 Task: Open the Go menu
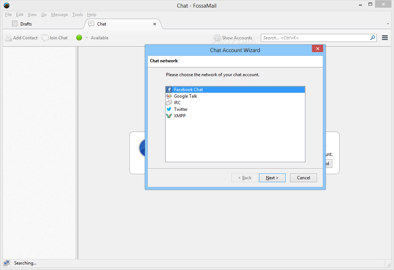(x=44, y=15)
